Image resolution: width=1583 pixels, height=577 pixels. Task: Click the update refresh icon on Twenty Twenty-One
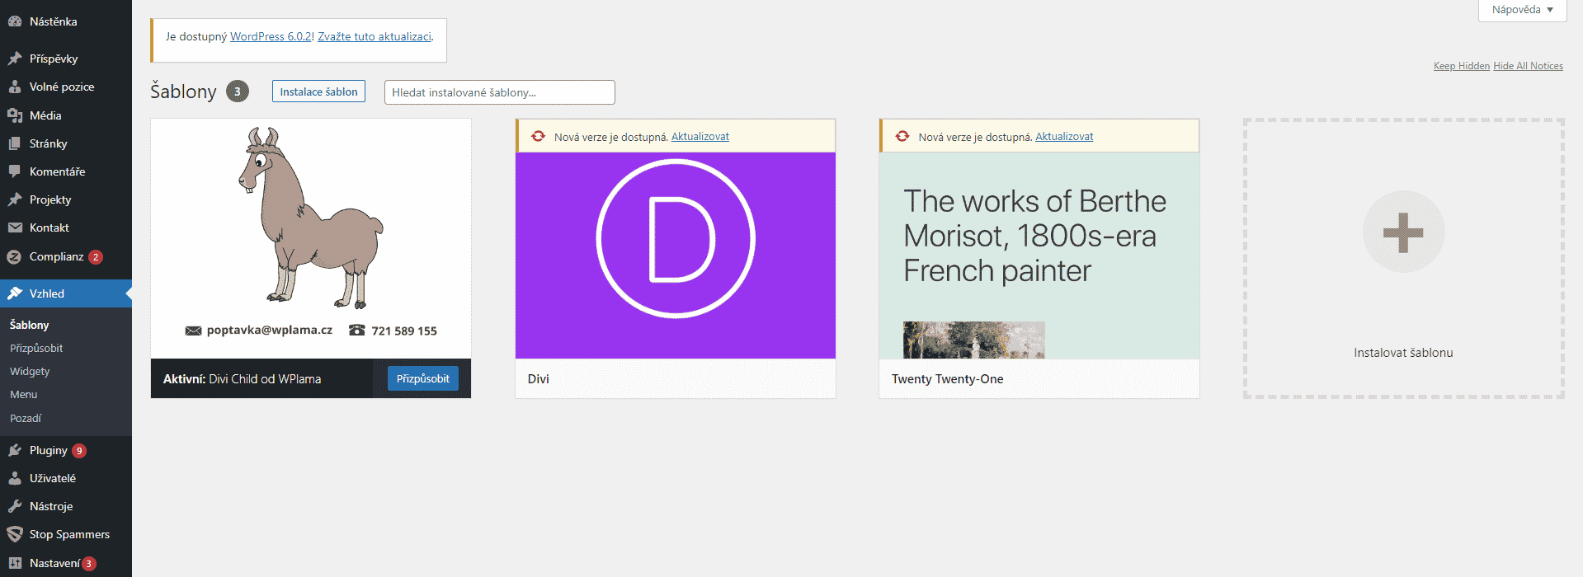coord(902,136)
